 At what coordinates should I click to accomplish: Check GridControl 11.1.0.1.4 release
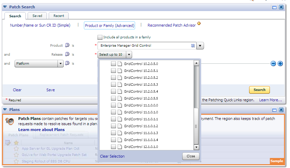point(113,140)
